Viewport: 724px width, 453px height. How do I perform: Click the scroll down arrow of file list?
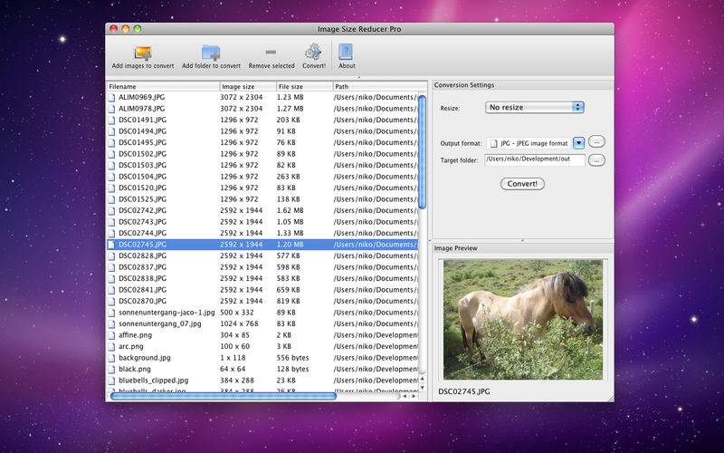[x=422, y=388]
